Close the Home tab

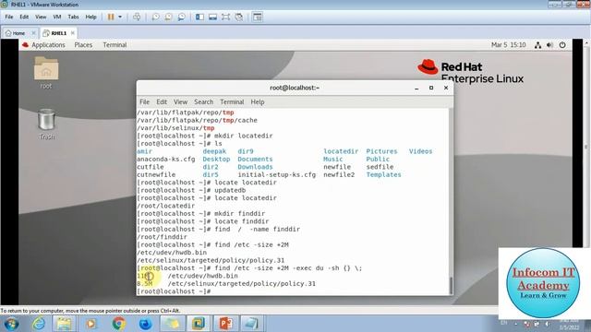[x=33, y=33]
